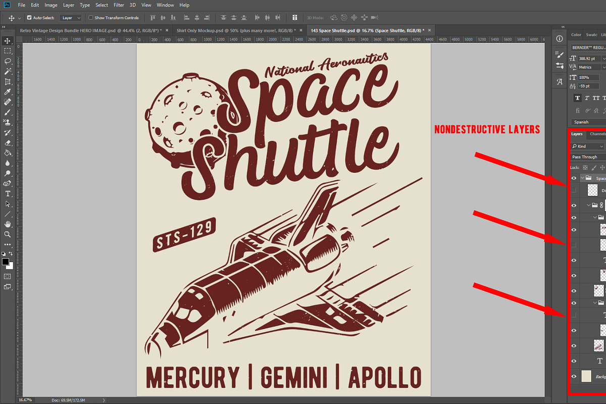Enable Show Transform Controls checkbox
Screen dimensions: 606x404
point(90,18)
